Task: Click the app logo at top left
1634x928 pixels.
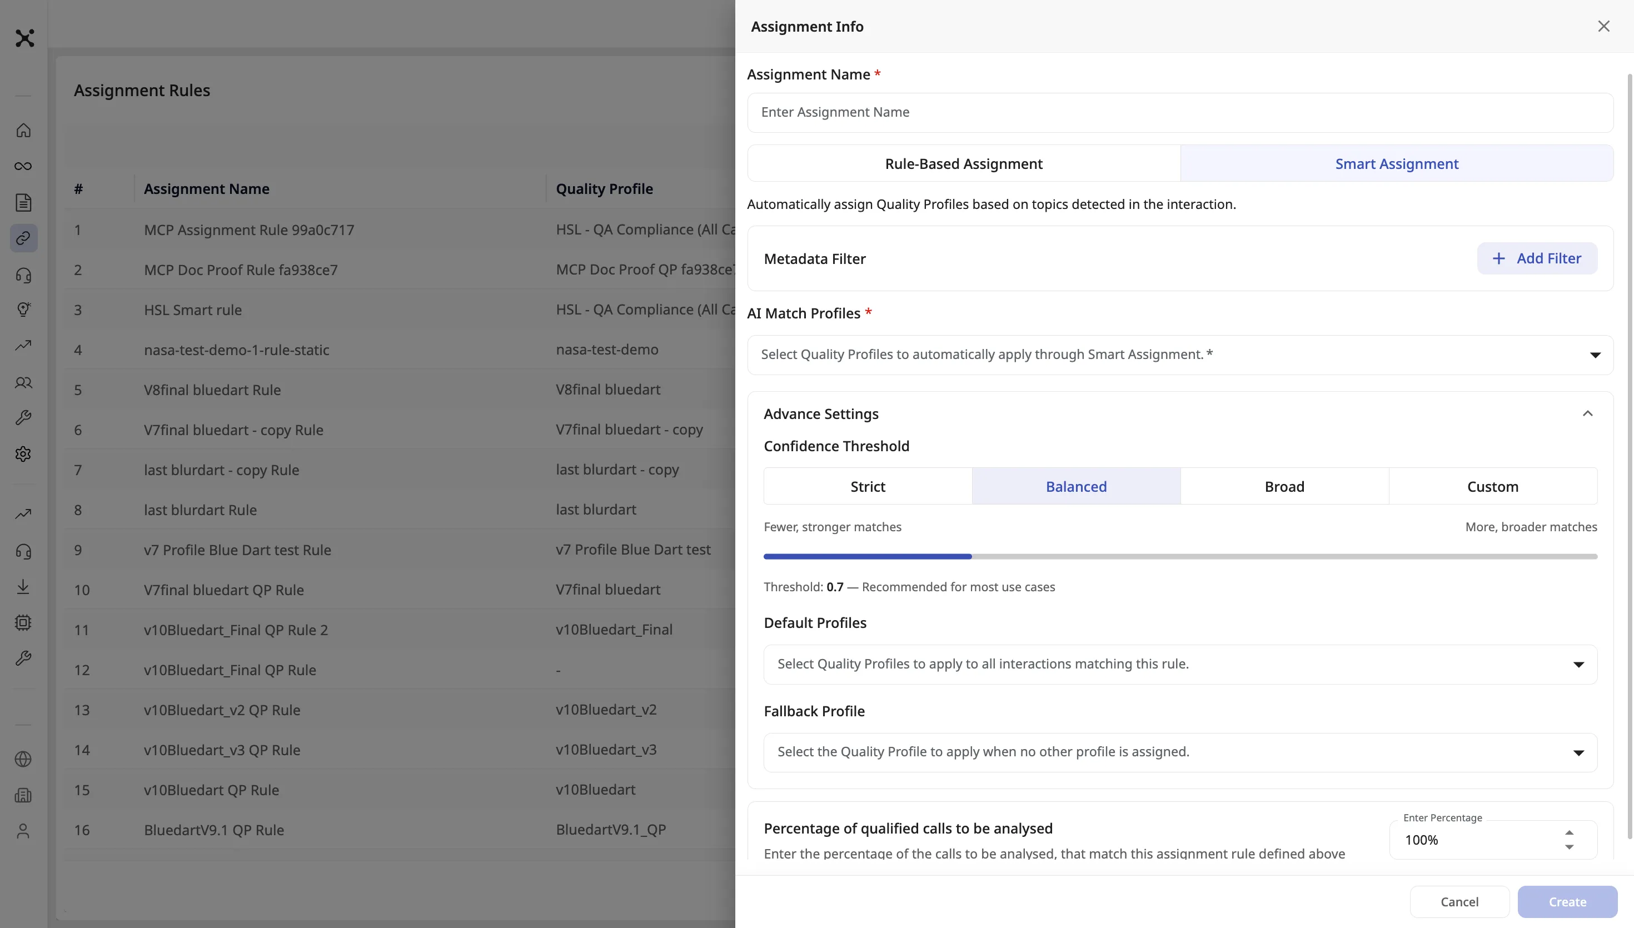Action: tap(25, 38)
